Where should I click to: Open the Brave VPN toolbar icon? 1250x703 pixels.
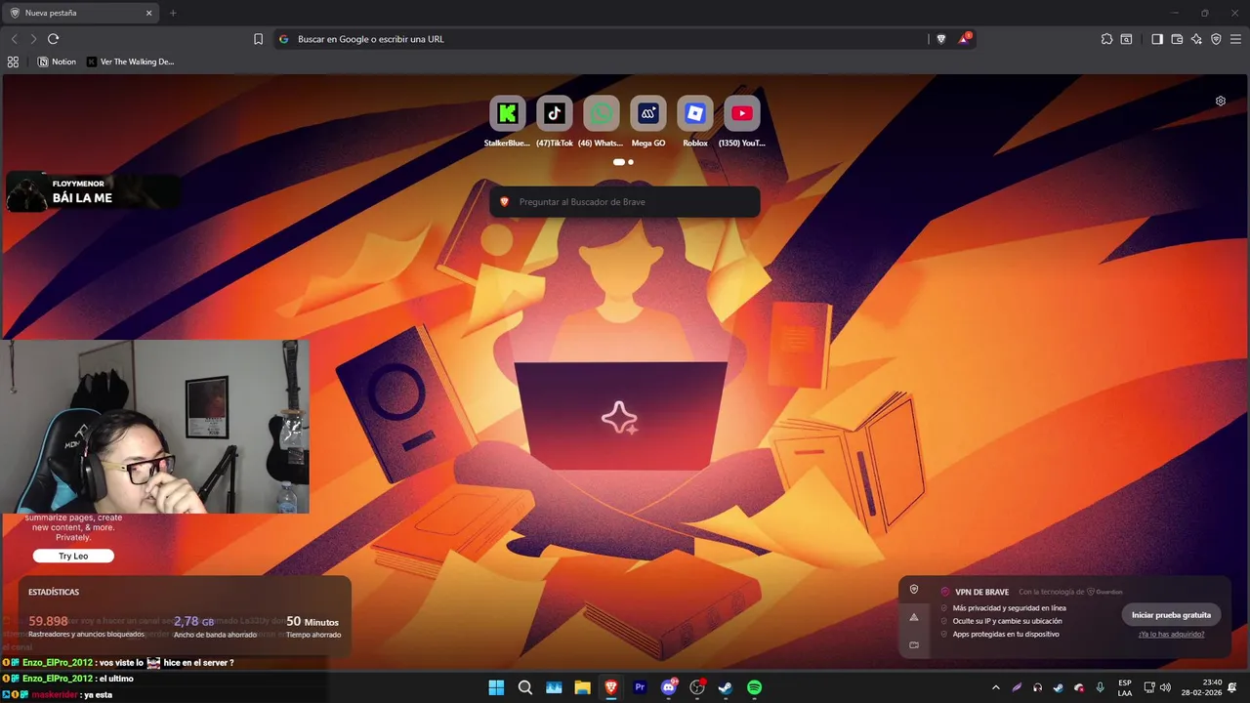tap(1216, 39)
